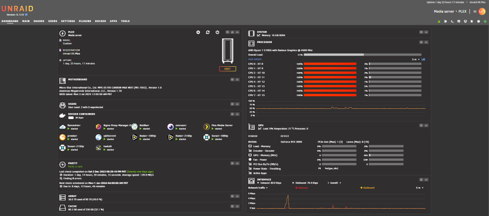Open the Plugins tab
Viewport: 489px width, 216px height.
point(85,21)
